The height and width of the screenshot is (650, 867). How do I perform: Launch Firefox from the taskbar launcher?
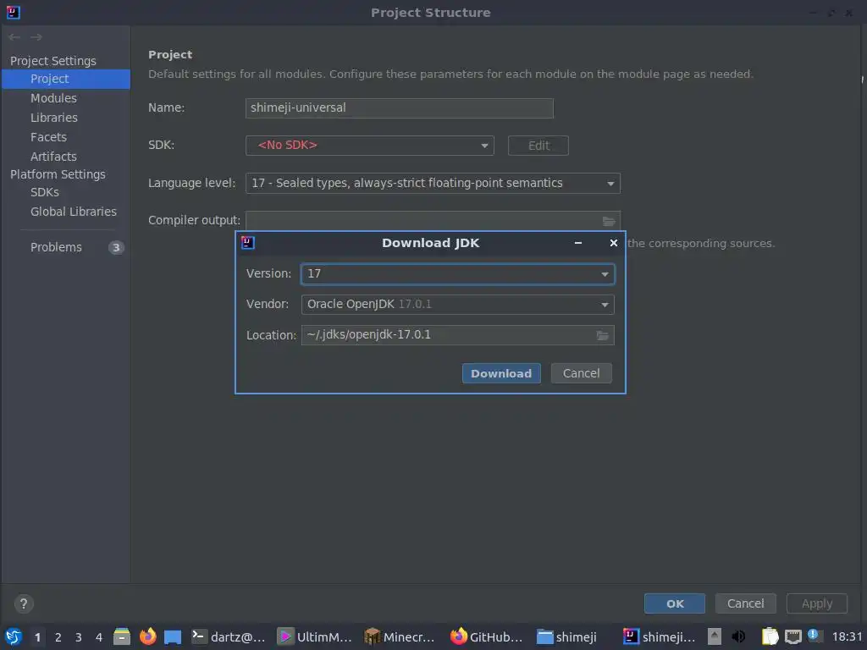click(147, 636)
